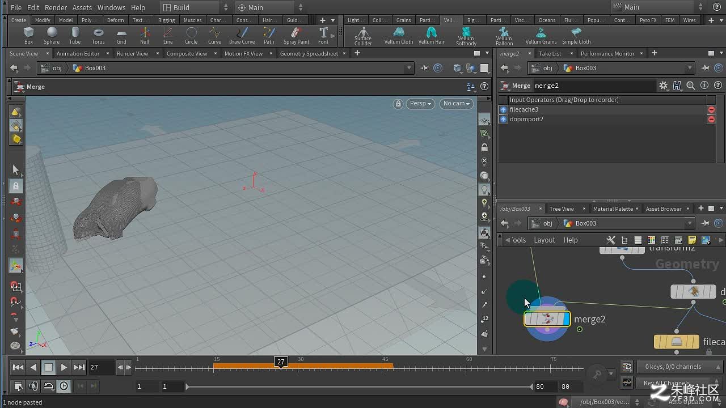Expand network pane path dropdown arrow
The image size is (726, 408).
pyautogui.click(x=690, y=223)
